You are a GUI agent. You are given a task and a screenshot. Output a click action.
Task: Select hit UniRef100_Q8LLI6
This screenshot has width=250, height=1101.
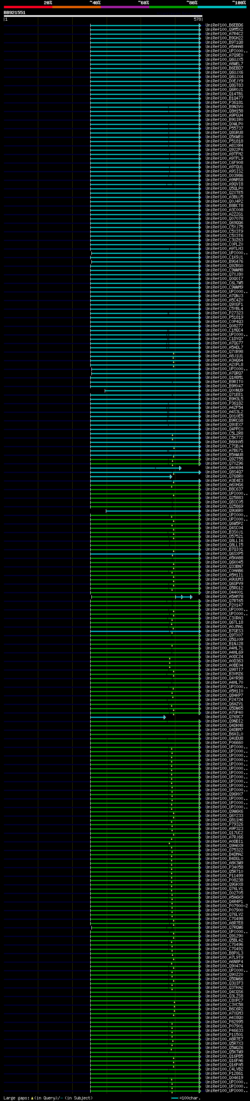pos(224,541)
